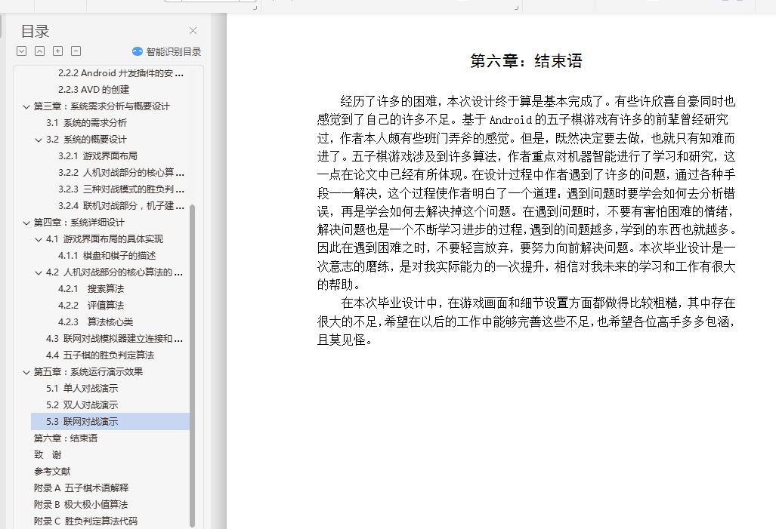Go to 5.1 单人对战演示

[x=82, y=388]
